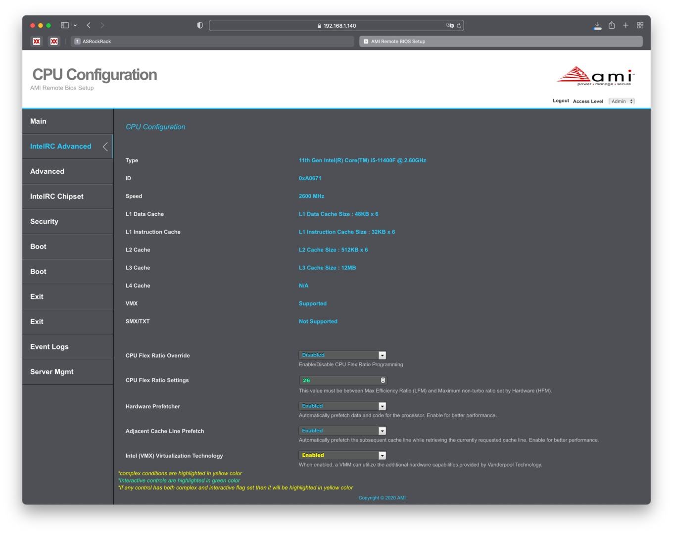The image size is (673, 534).
Task: Open the Advanced menu item
Action: [x=68, y=171]
